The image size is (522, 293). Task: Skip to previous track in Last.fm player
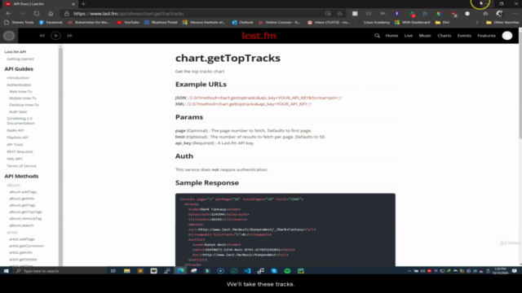pyautogui.click(x=42, y=36)
